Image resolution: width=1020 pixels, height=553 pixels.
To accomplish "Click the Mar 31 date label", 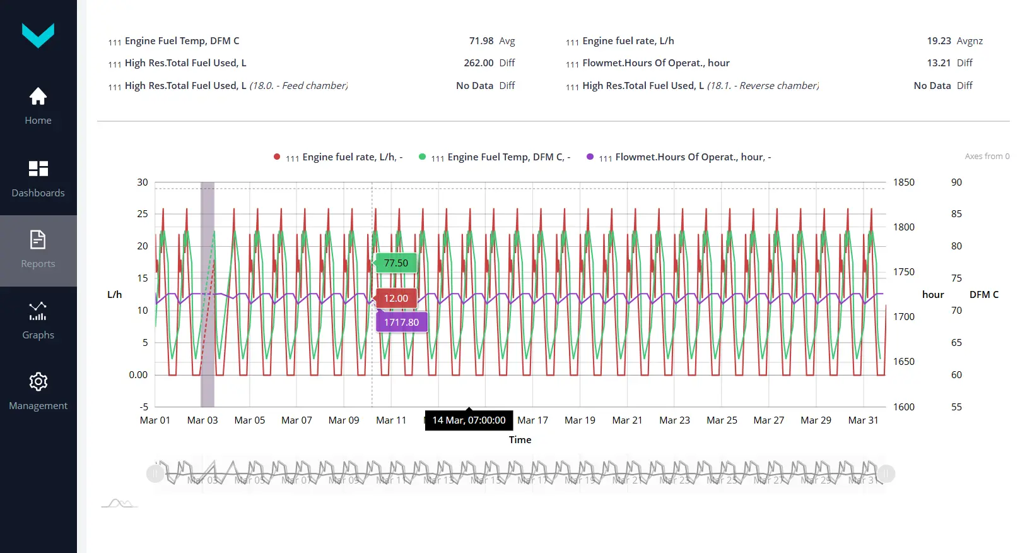I will [863, 420].
